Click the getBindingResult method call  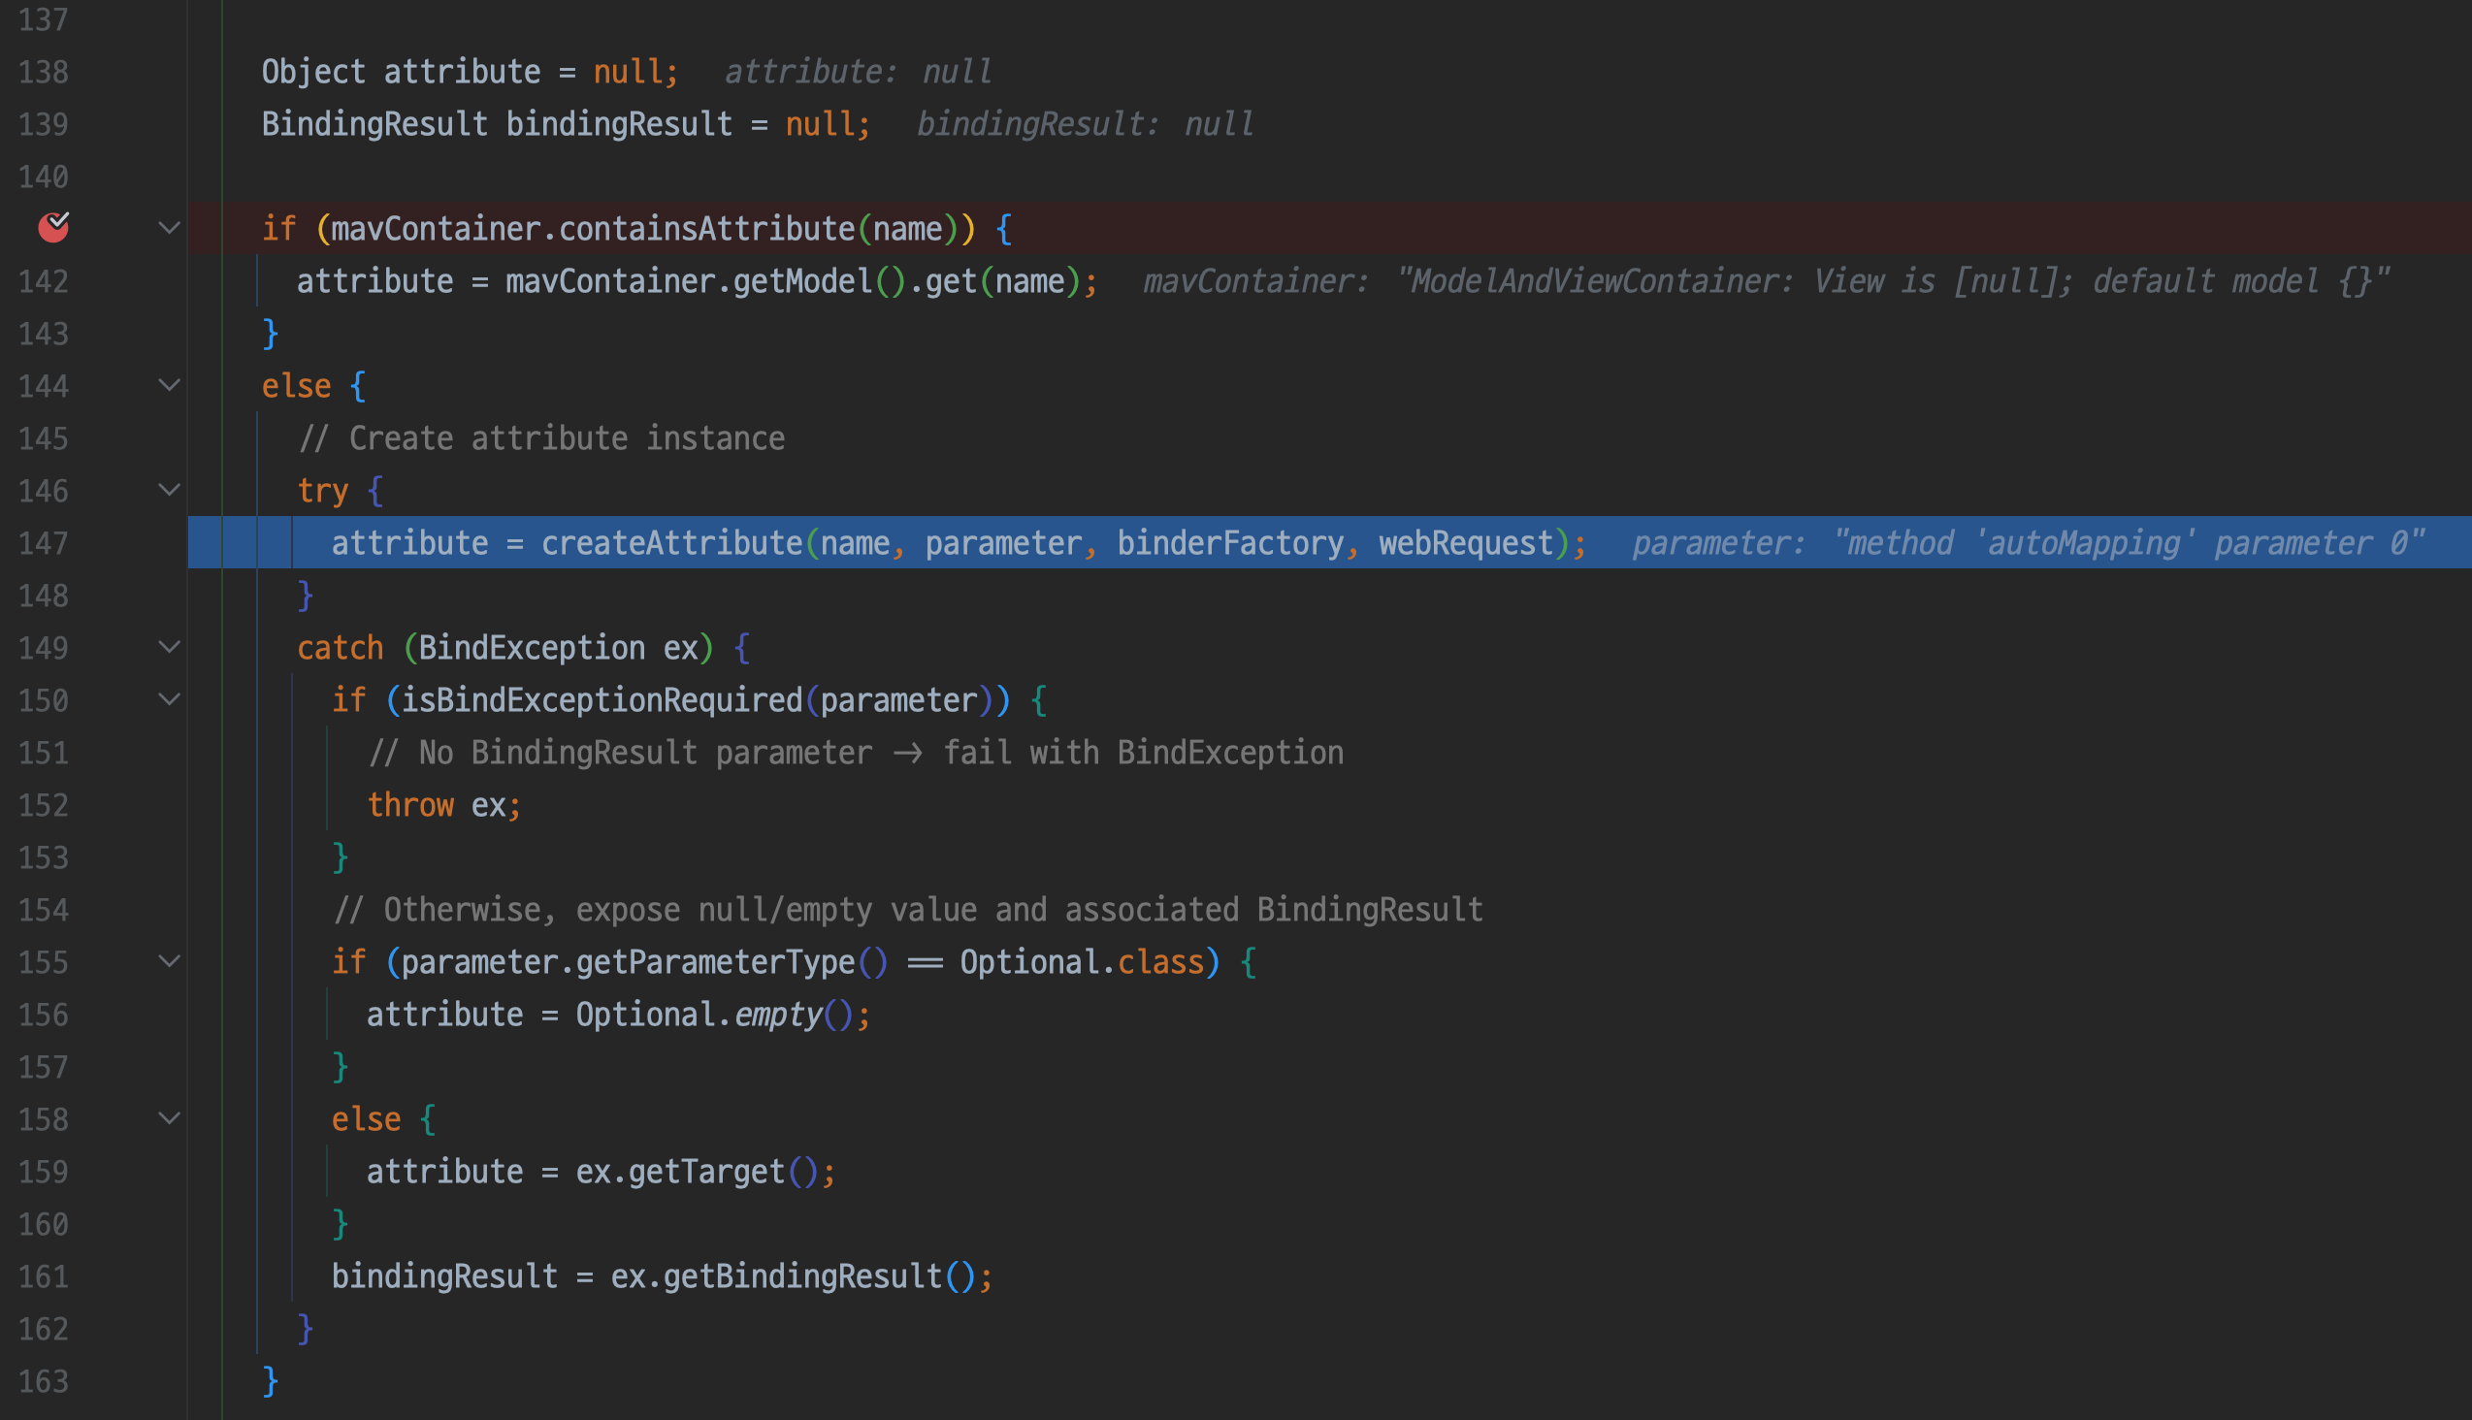(802, 1275)
